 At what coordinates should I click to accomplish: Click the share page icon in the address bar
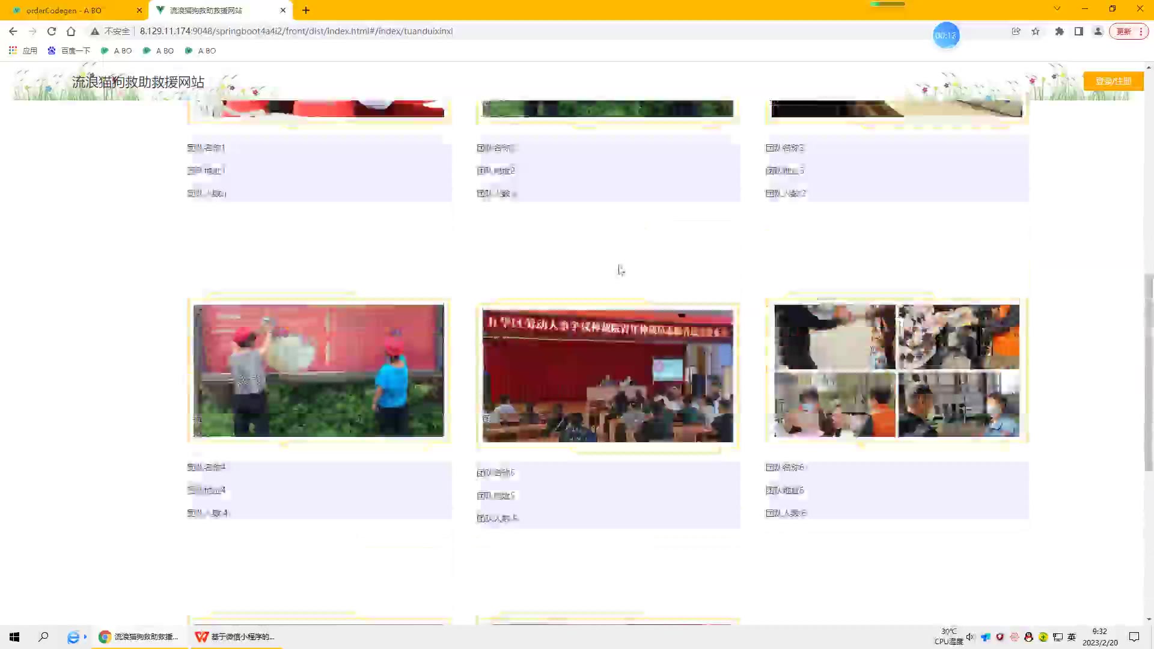[x=1016, y=31]
